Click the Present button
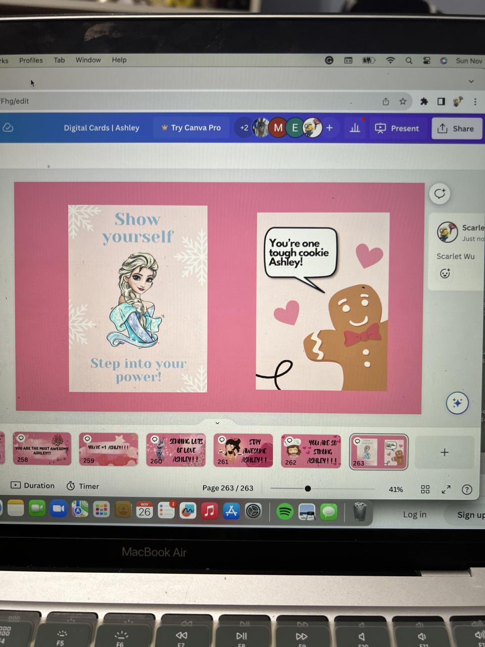The height and width of the screenshot is (647, 485). [x=397, y=128]
